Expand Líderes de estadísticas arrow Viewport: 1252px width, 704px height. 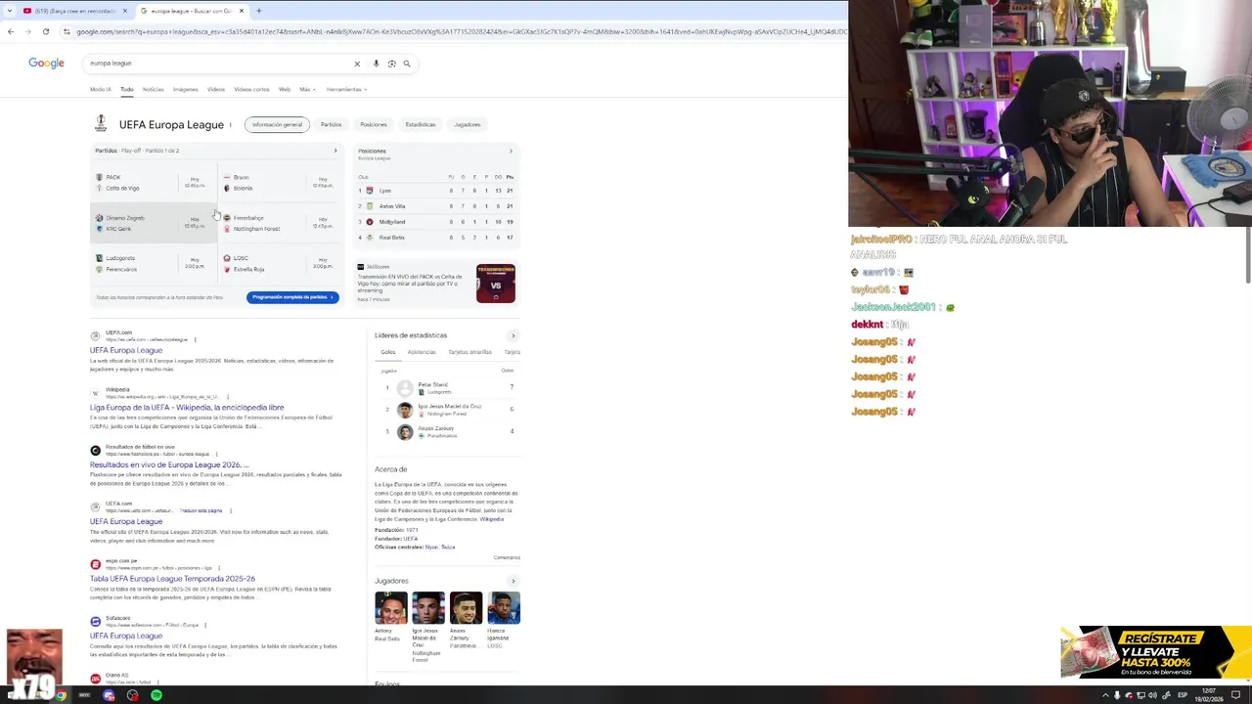[x=513, y=335]
